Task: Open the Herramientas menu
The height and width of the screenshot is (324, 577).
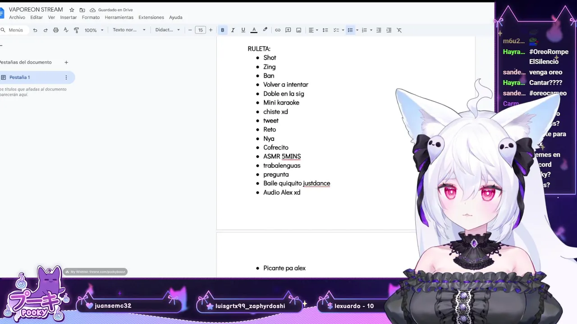Action: click(119, 18)
